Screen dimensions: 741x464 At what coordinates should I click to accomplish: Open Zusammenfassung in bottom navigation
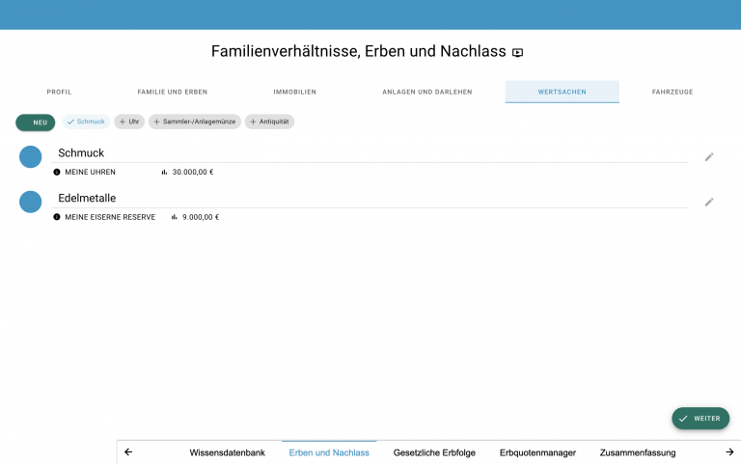[638, 452]
